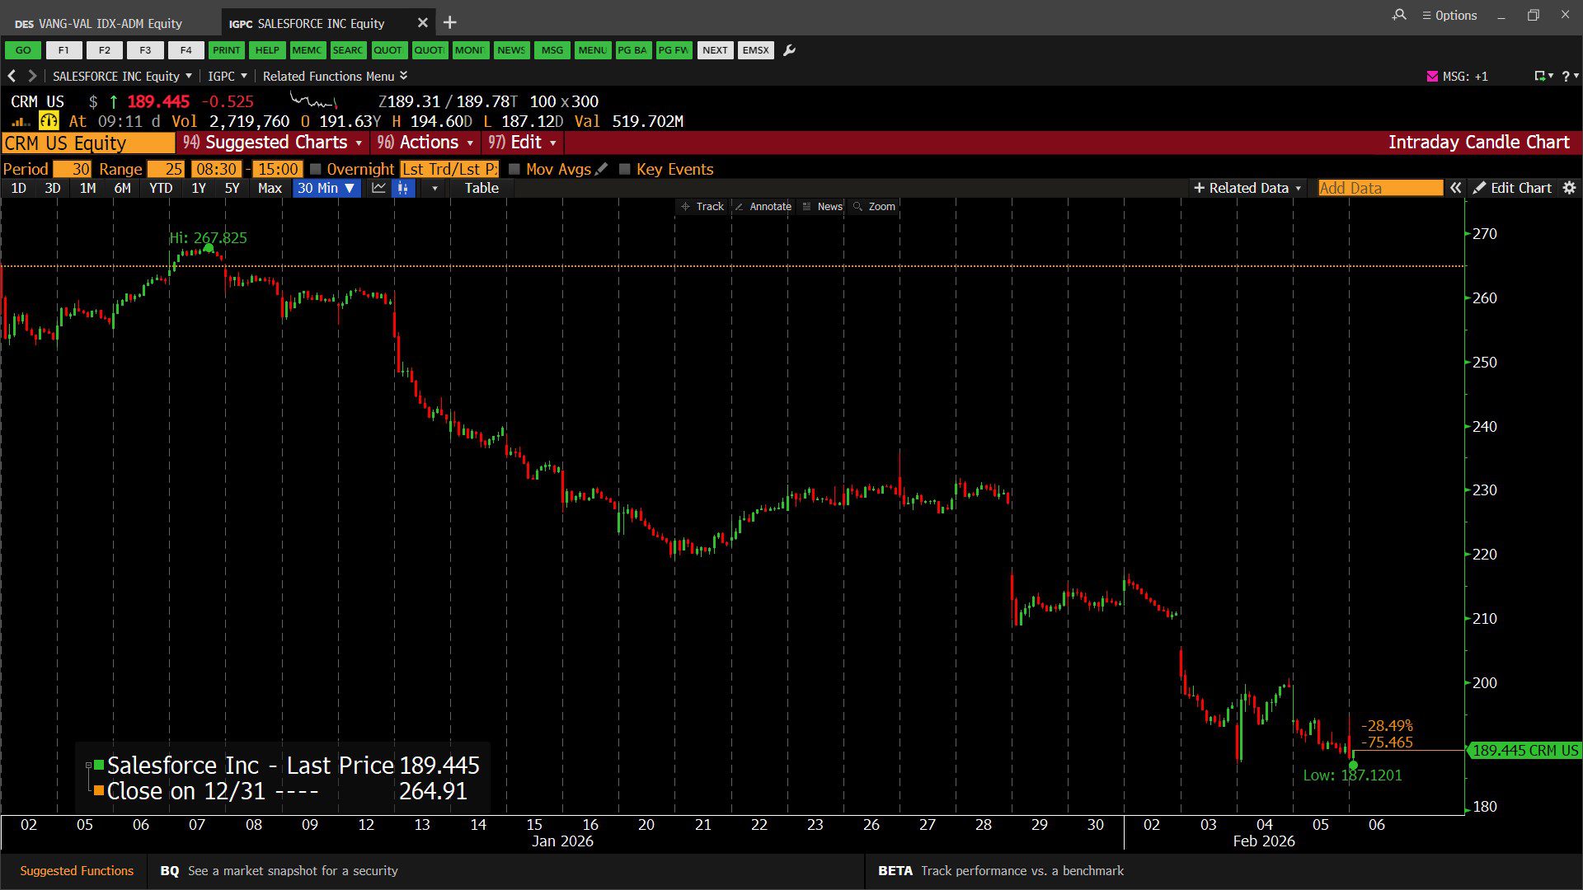Image resolution: width=1583 pixels, height=890 pixels.
Task: Toggle the Overnight checkbox
Action: pos(315,169)
